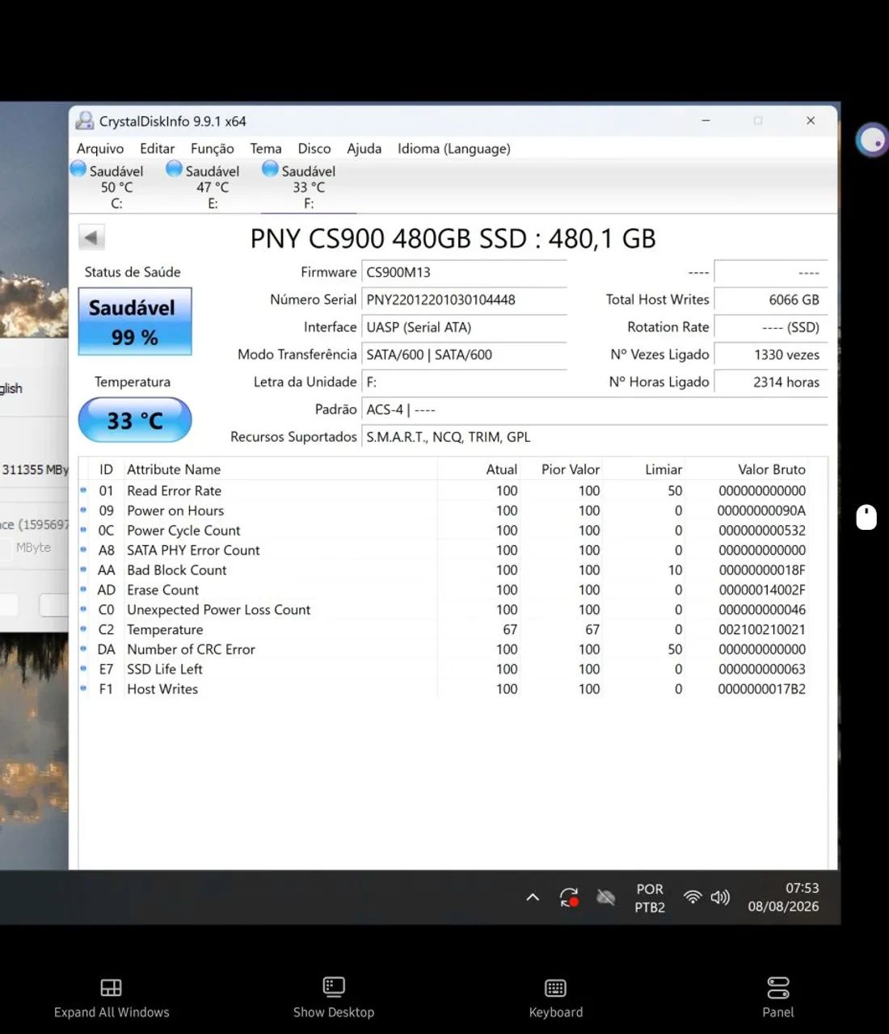Click the Interface field UASP (Serial ATA)
The image size is (889, 1034).
(x=464, y=327)
